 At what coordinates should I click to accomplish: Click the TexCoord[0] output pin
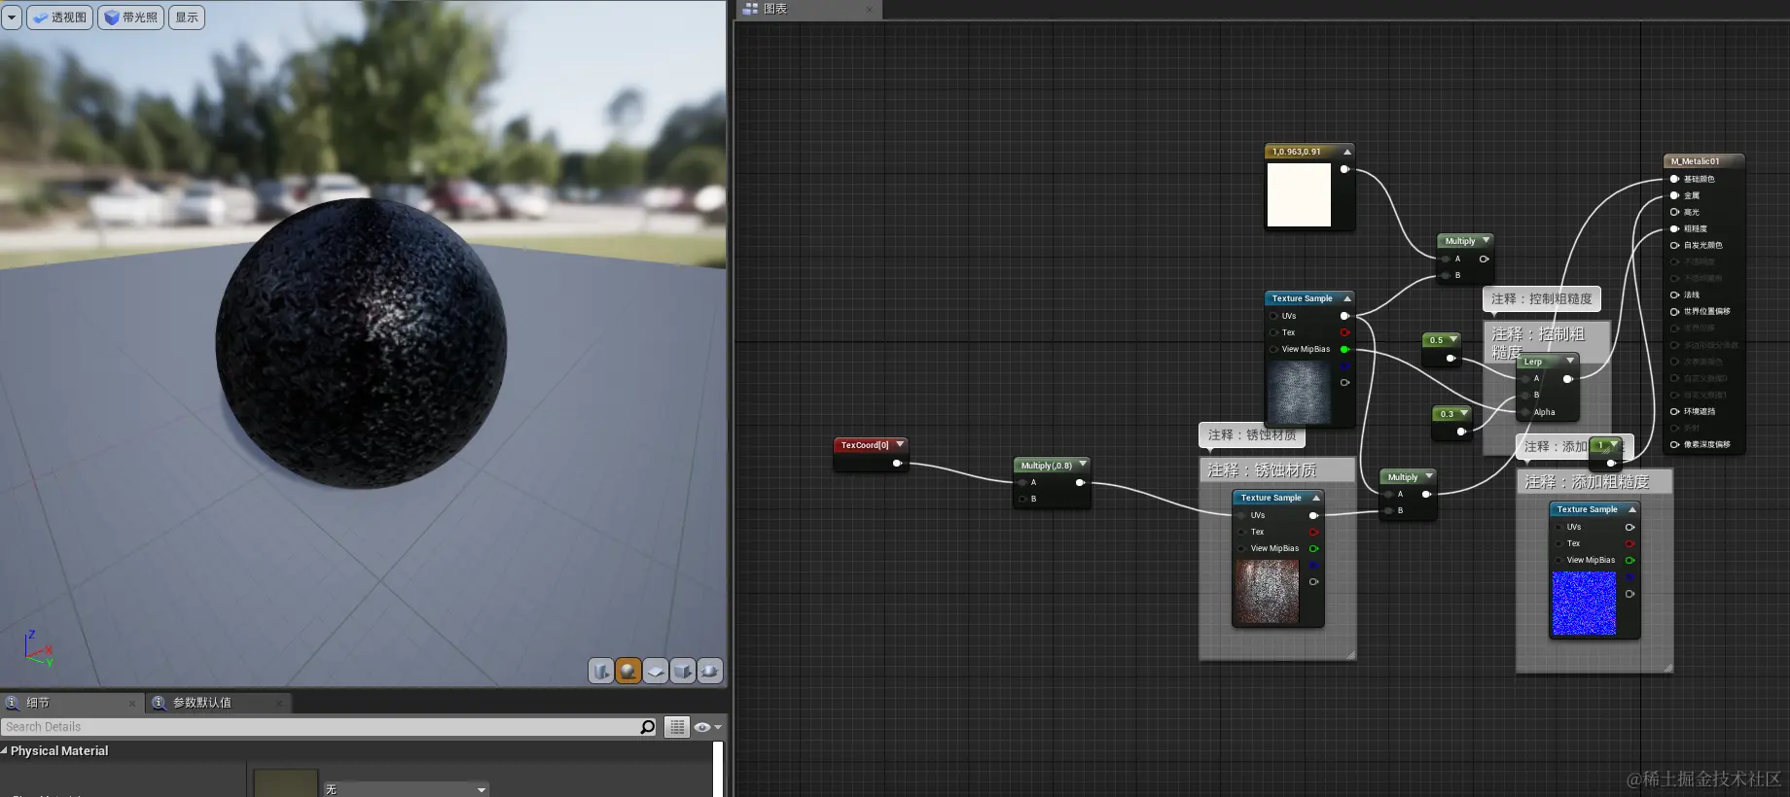click(x=897, y=464)
